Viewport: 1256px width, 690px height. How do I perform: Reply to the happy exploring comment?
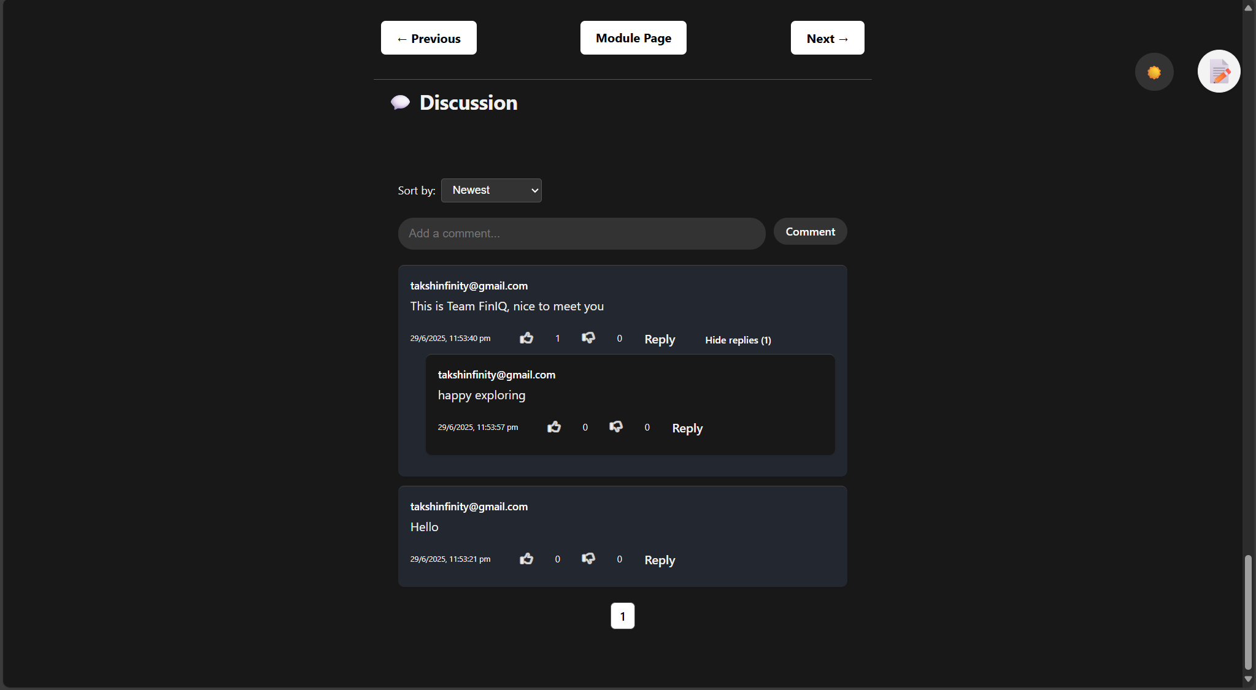coord(687,428)
